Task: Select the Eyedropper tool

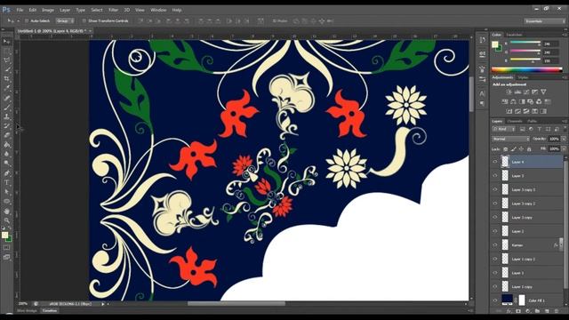Action: [x=7, y=88]
